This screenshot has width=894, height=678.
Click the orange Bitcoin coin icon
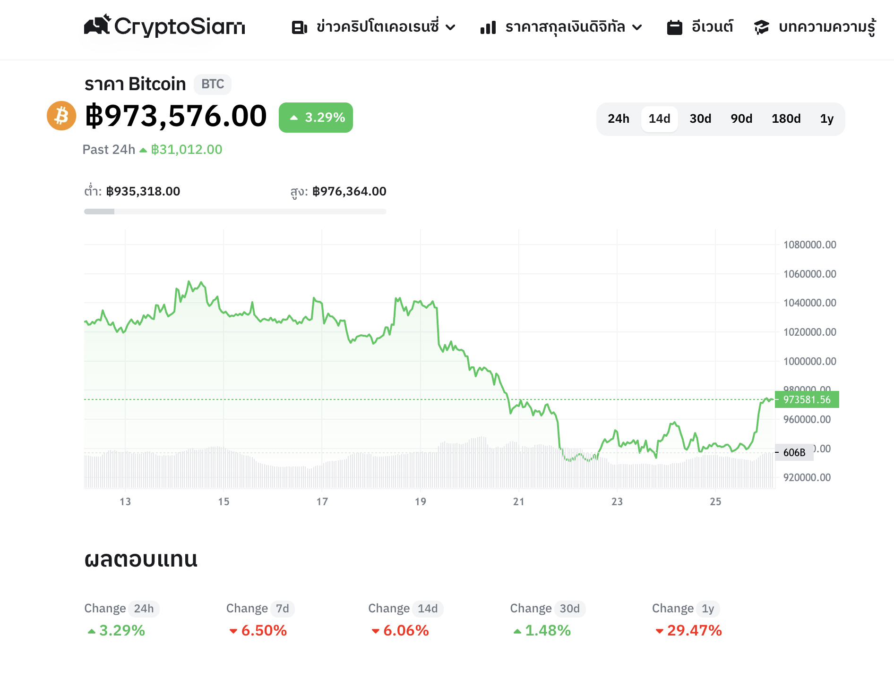click(x=61, y=116)
